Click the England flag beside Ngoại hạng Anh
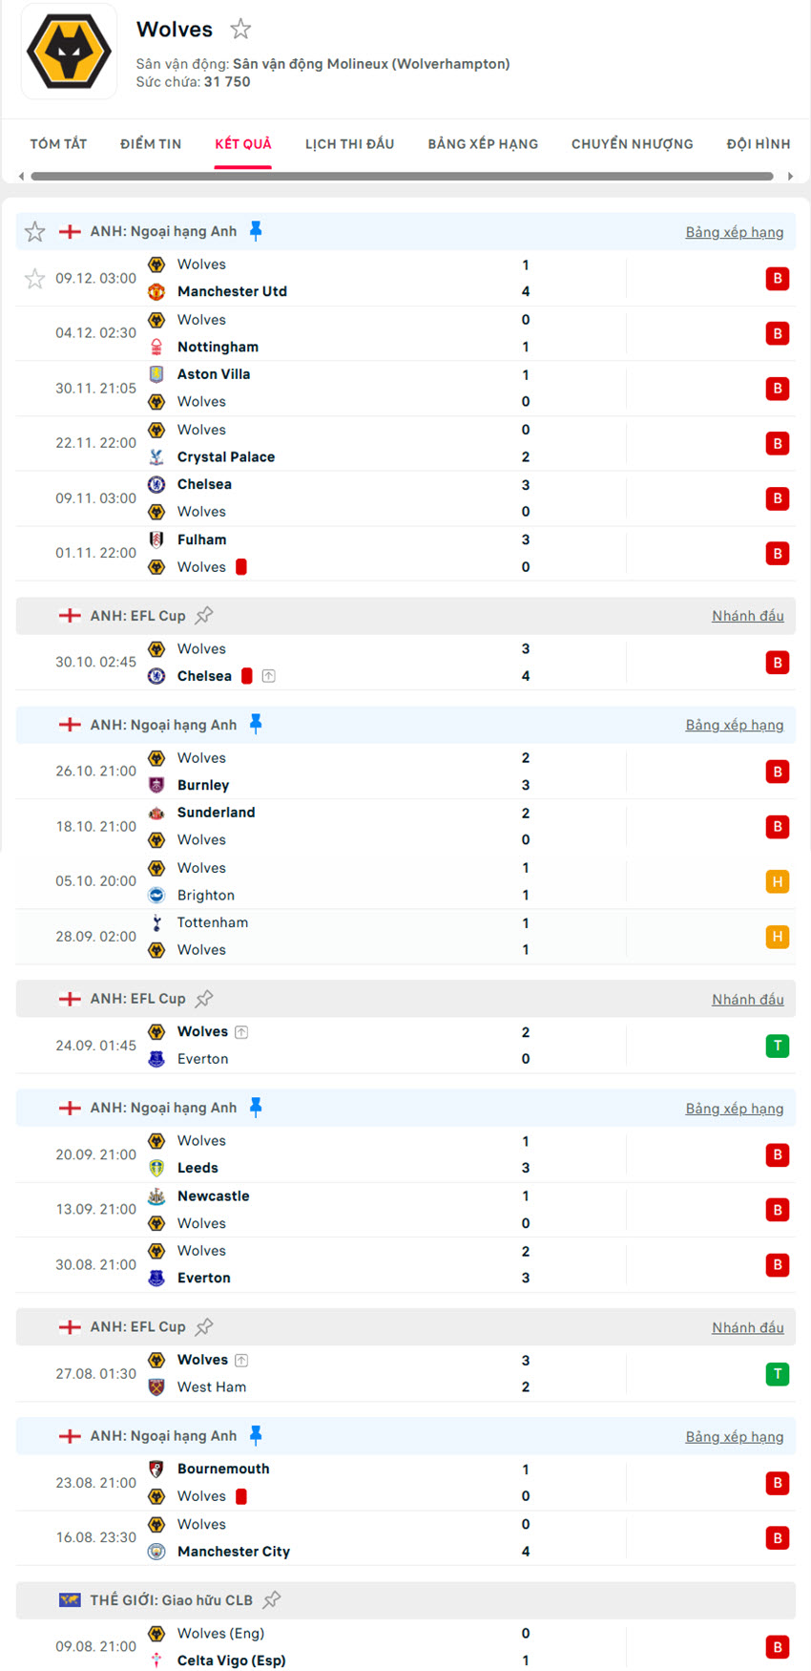 (70, 231)
